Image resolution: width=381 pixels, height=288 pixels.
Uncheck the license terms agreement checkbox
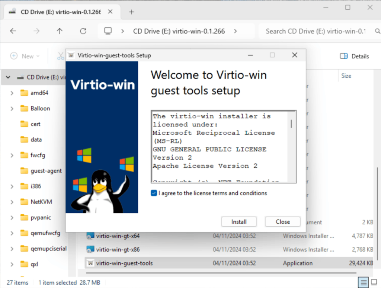(x=154, y=193)
